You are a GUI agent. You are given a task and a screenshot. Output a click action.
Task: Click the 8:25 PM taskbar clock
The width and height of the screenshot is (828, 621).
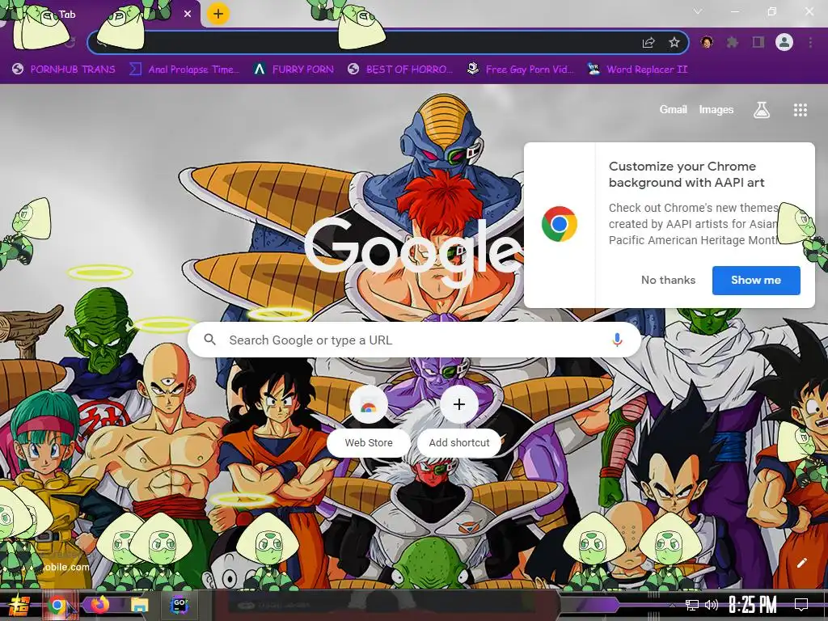coord(753,605)
